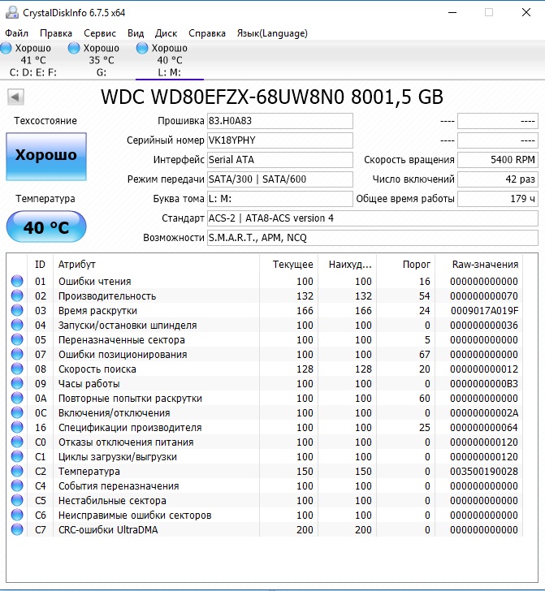Click status circle for События переназначения

(16, 485)
